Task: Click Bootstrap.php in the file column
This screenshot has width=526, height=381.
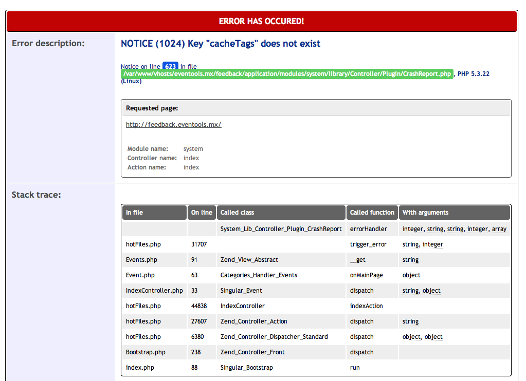Action: click(x=146, y=352)
